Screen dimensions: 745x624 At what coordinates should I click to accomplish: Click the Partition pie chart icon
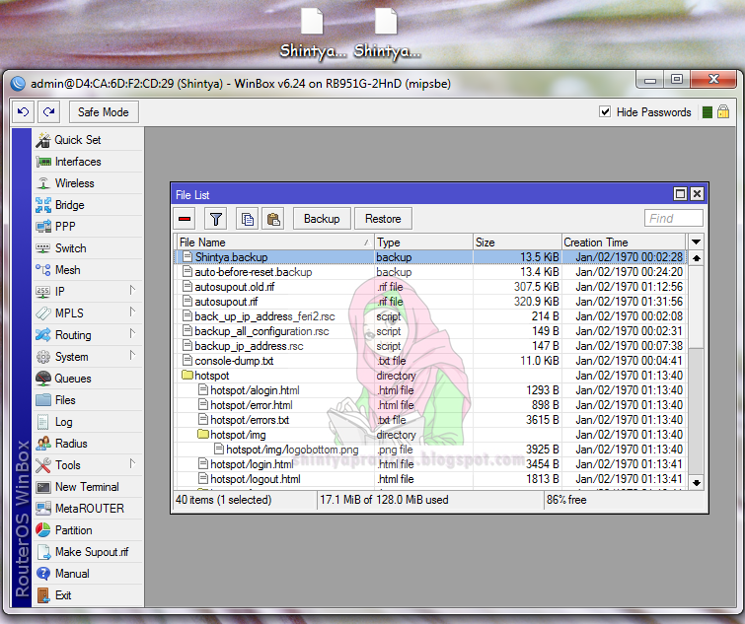(x=43, y=530)
